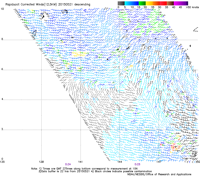Click the longitude label '141'
Image resolution: width=200 pixels, height=176 pixels.
tap(80, 162)
